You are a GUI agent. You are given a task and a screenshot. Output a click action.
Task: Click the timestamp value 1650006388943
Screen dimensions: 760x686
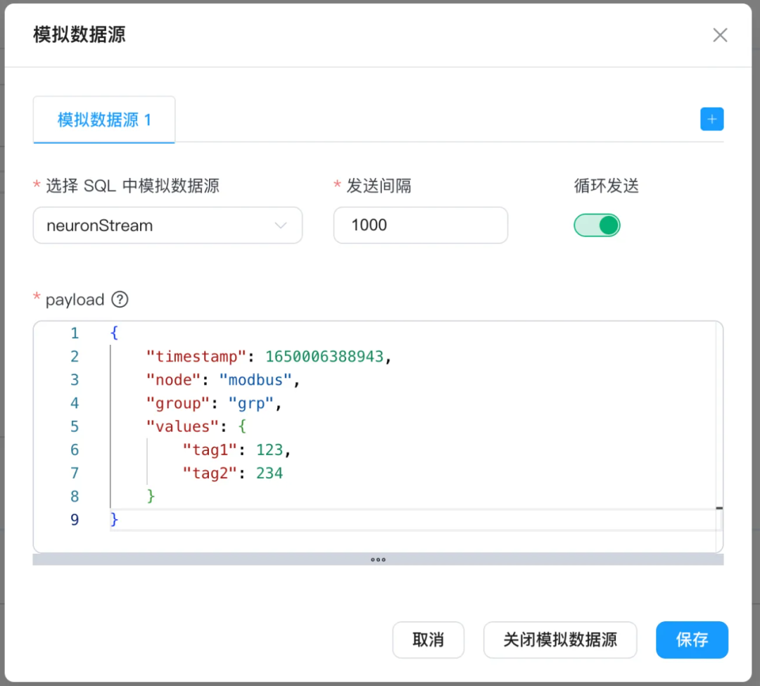pyautogui.click(x=324, y=357)
